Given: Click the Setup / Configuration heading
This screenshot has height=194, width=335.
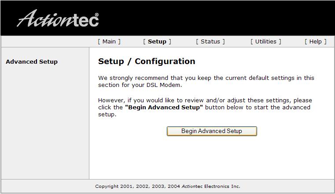Looking at the screenshot, I should pos(147,61).
